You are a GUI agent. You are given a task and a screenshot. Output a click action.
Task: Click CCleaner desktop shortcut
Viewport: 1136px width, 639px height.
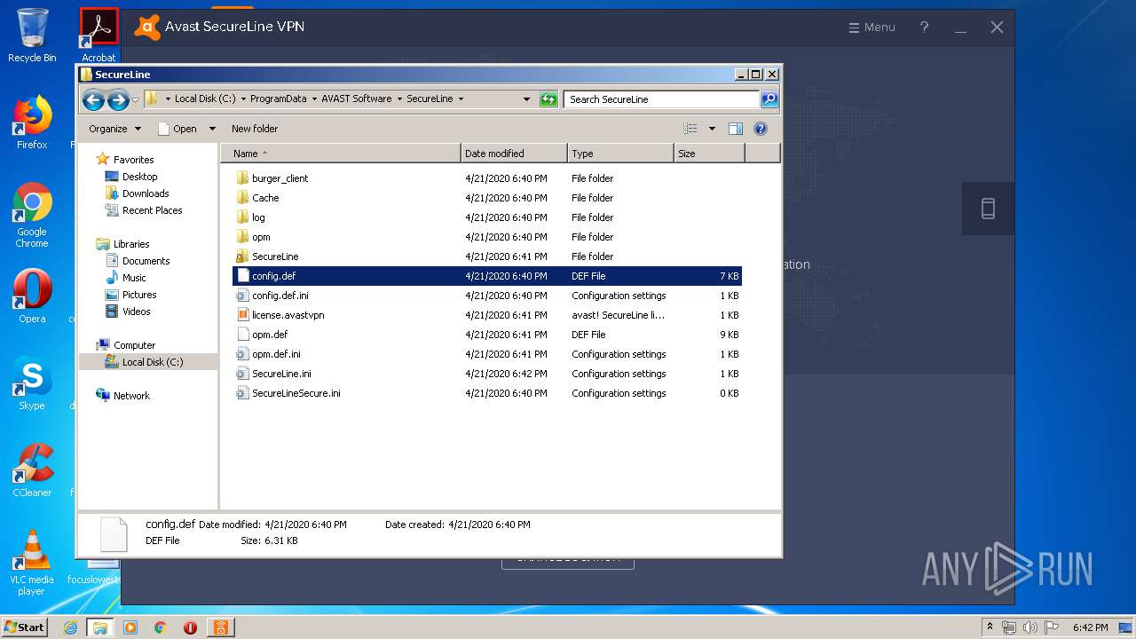(x=32, y=470)
